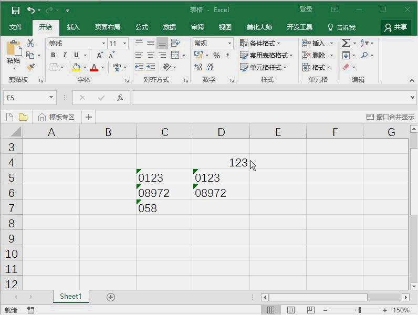This screenshot has width=418, height=315.
Task: Switch to 公式 tab
Action: pos(142,27)
